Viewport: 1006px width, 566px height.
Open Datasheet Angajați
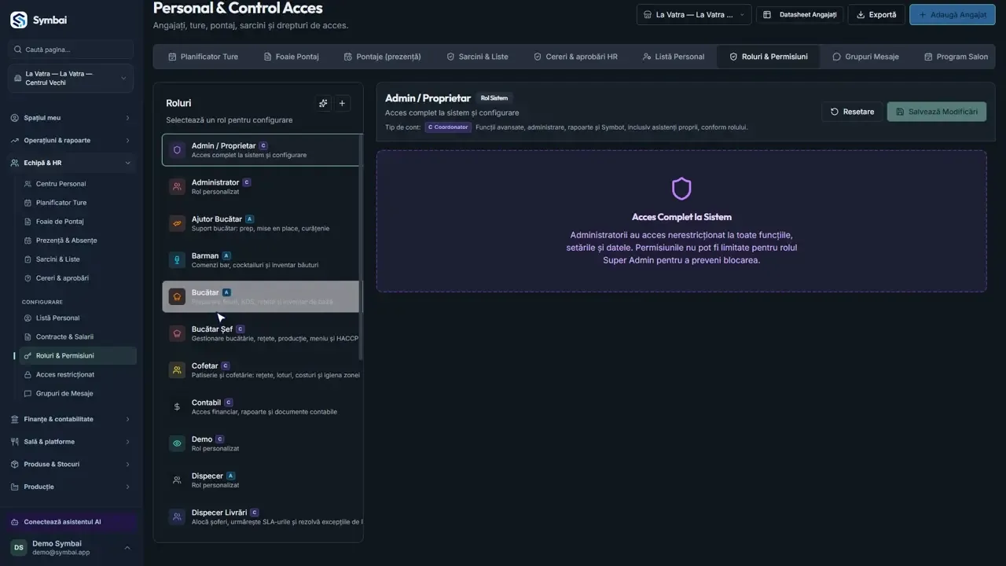(800, 14)
